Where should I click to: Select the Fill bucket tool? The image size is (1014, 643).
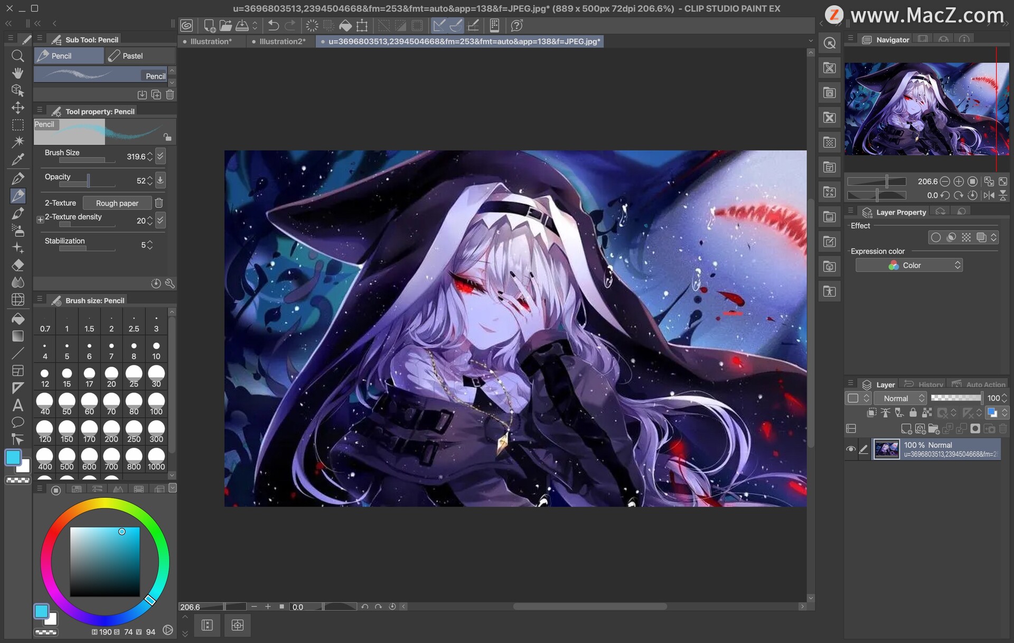coord(17,319)
